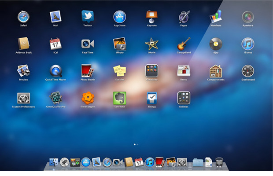Click the Safari compass in the Dock
This screenshot has height=176, width=273.
[x=107, y=162]
